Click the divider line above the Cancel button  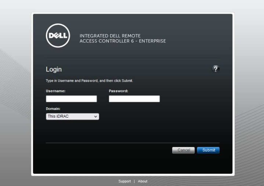(x=133, y=143)
